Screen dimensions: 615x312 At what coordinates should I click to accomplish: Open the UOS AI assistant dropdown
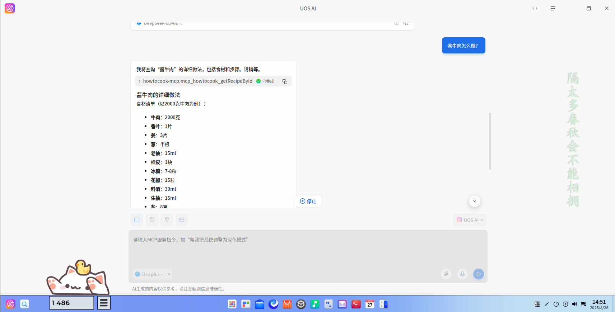[x=470, y=220]
